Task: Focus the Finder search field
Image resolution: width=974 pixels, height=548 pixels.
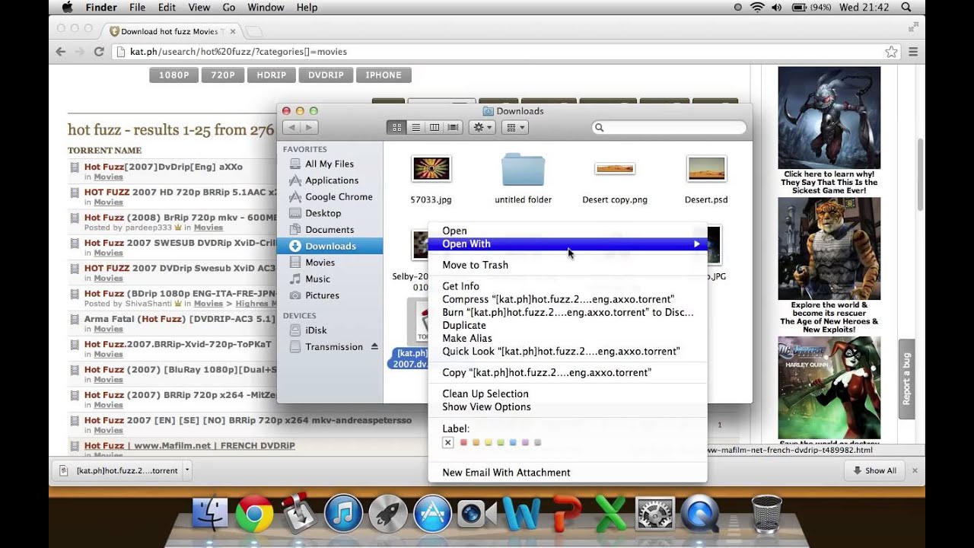Action: [669, 128]
